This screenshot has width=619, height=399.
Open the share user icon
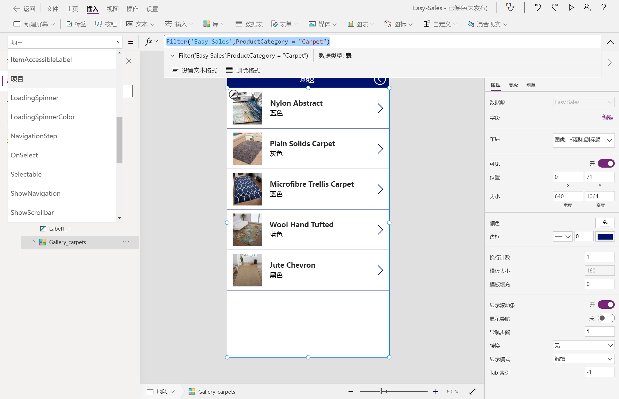tap(587, 8)
